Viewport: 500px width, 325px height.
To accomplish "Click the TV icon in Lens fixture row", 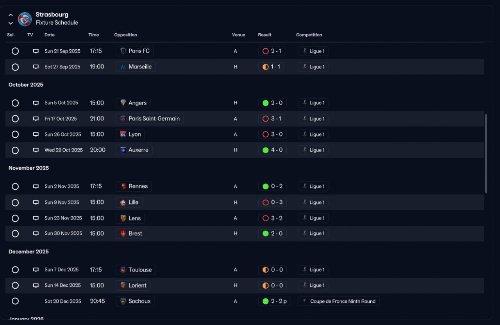I will (x=36, y=218).
